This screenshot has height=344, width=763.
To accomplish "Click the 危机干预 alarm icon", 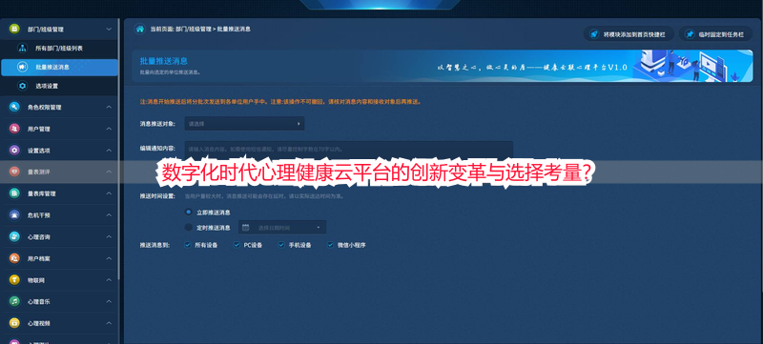I will 14,214.
